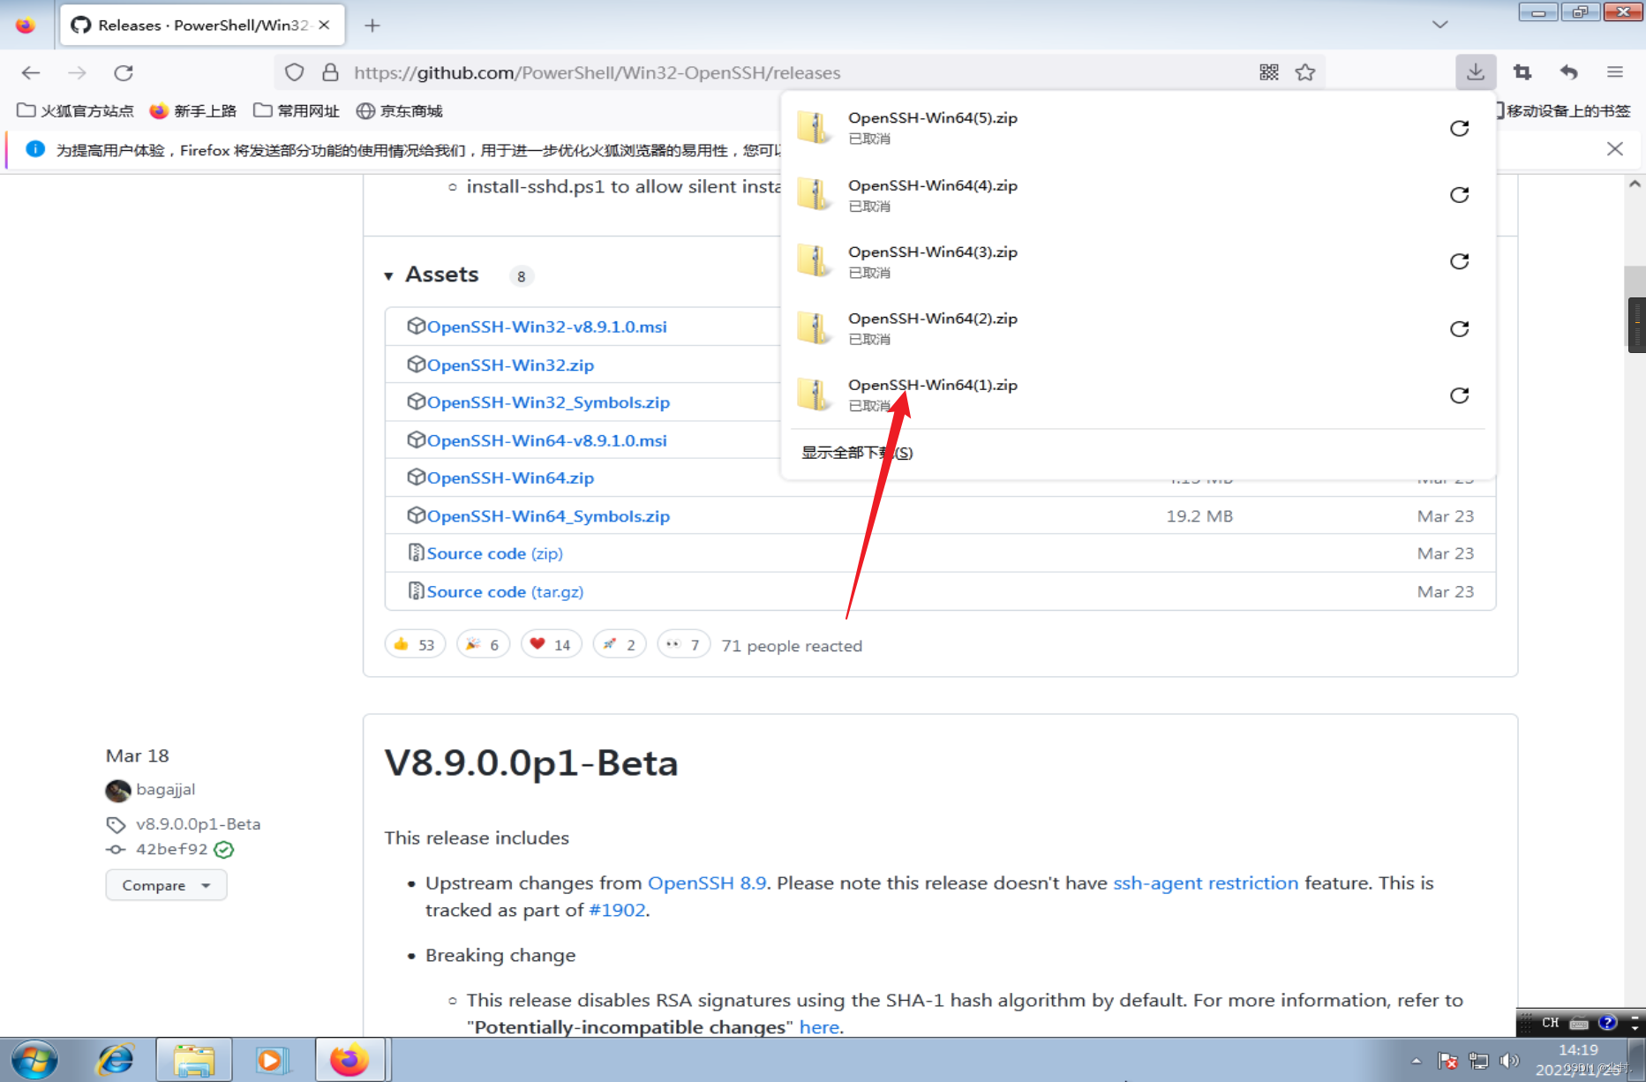
Task: Open issue #1902 link
Action: (618, 910)
